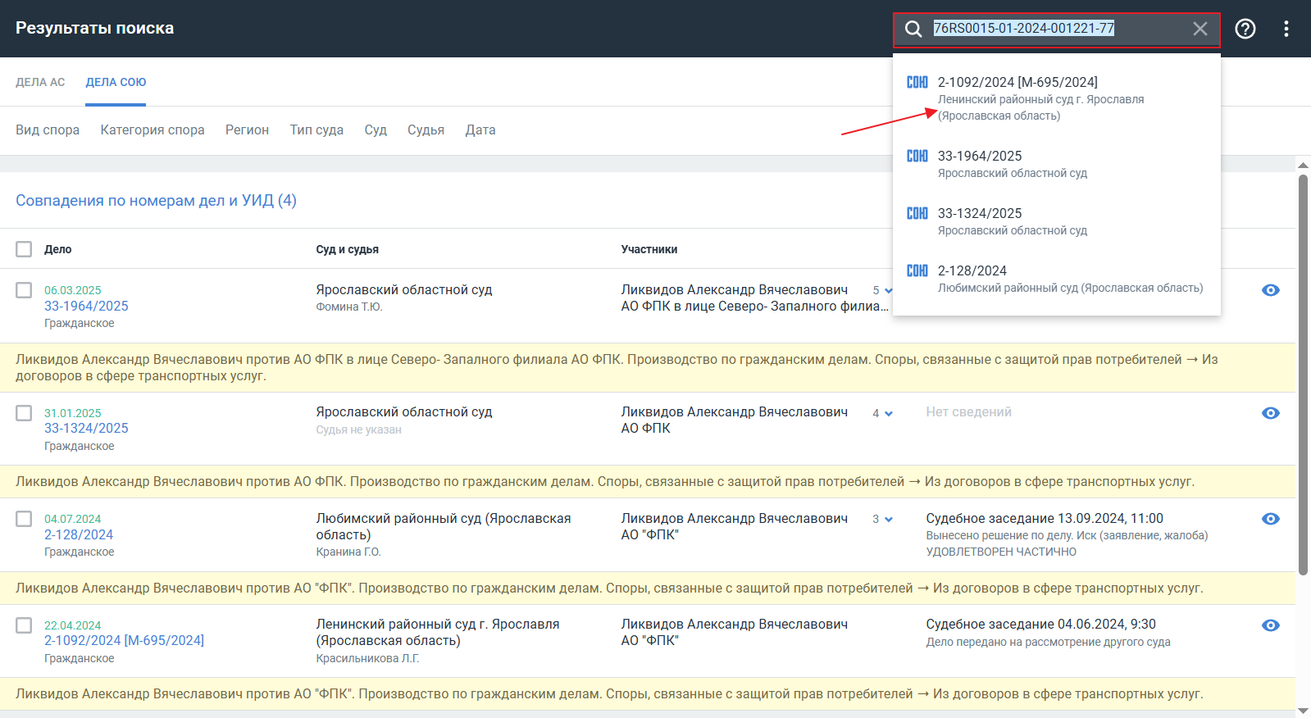Open the three-dot more options menu
The width and height of the screenshot is (1311, 718).
pos(1286,30)
